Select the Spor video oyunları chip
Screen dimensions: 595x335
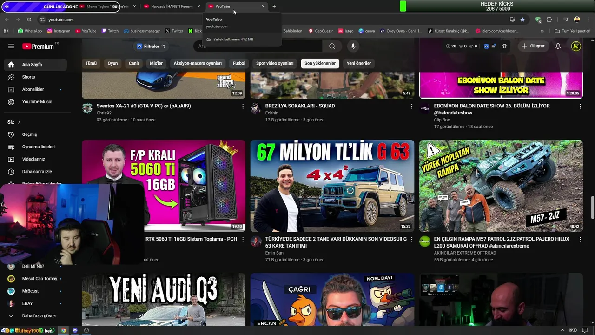click(275, 63)
